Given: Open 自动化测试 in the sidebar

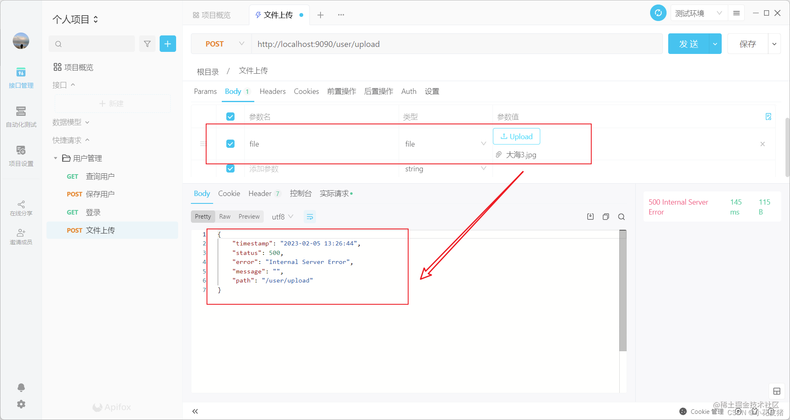Looking at the screenshot, I should 21,117.
